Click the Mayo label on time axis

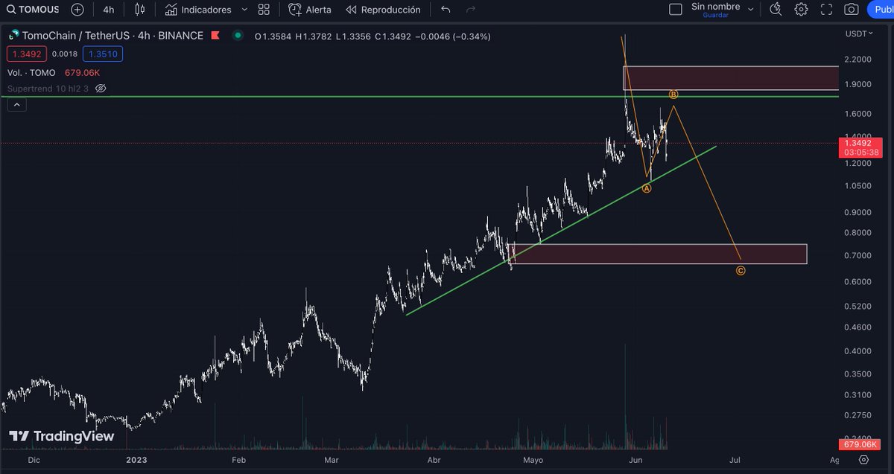pyautogui.click(x=533, y=460)
